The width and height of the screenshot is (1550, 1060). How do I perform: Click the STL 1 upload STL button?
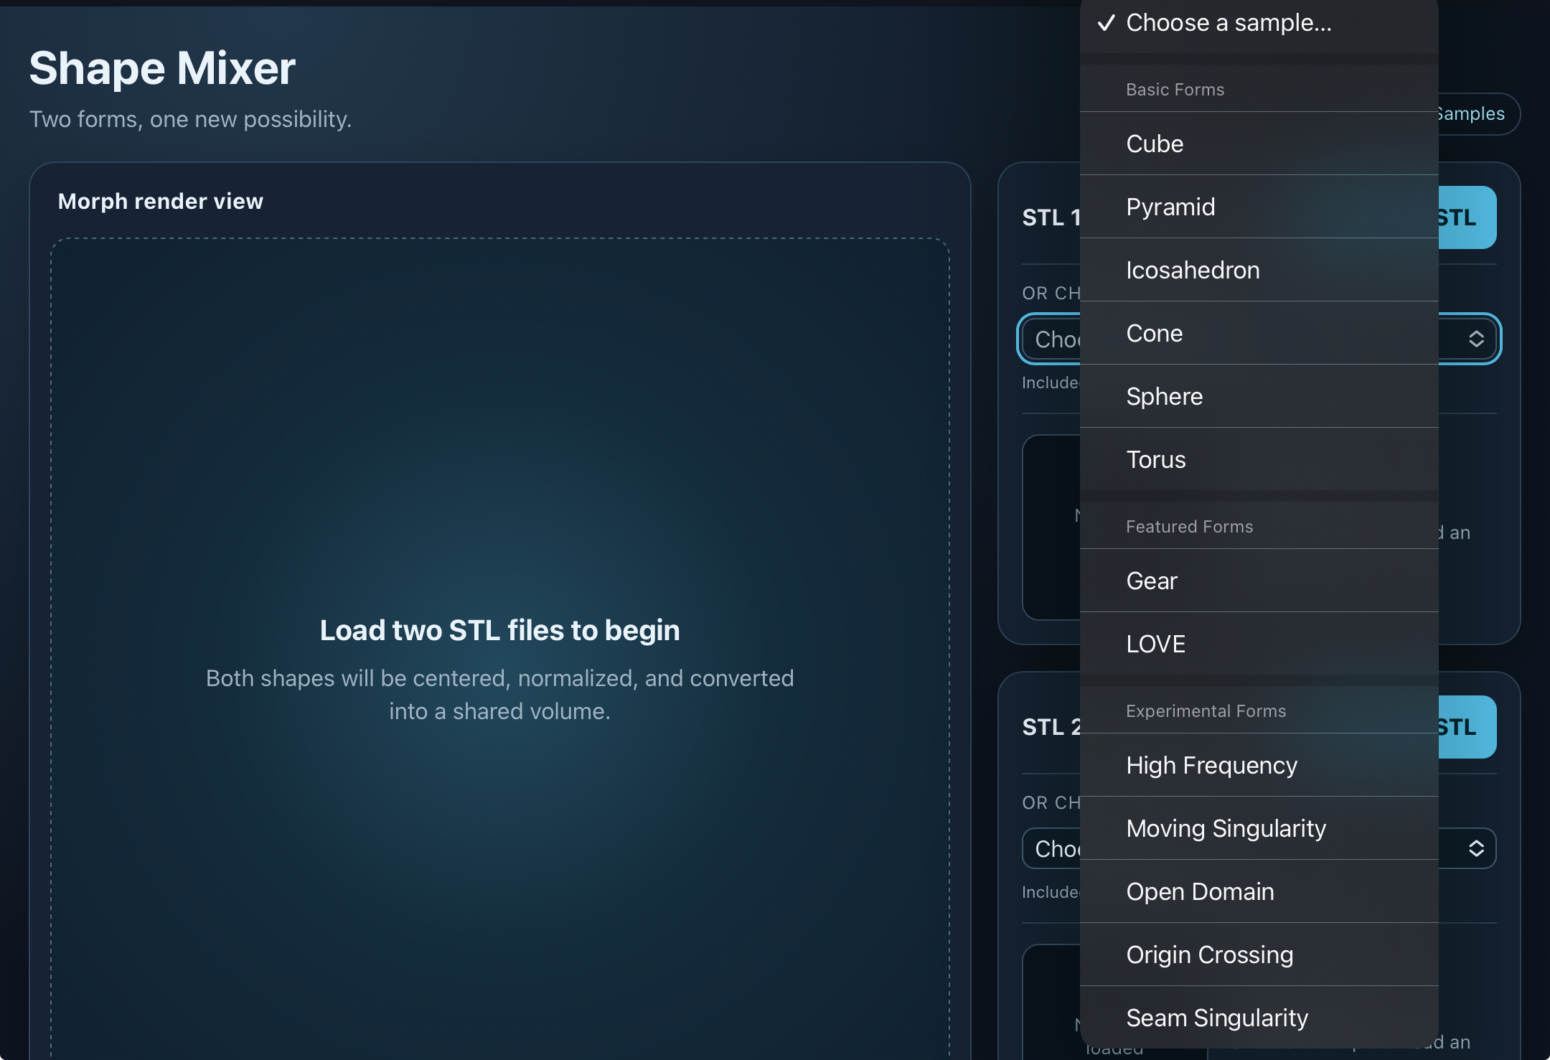click(x=1467, y=217)
